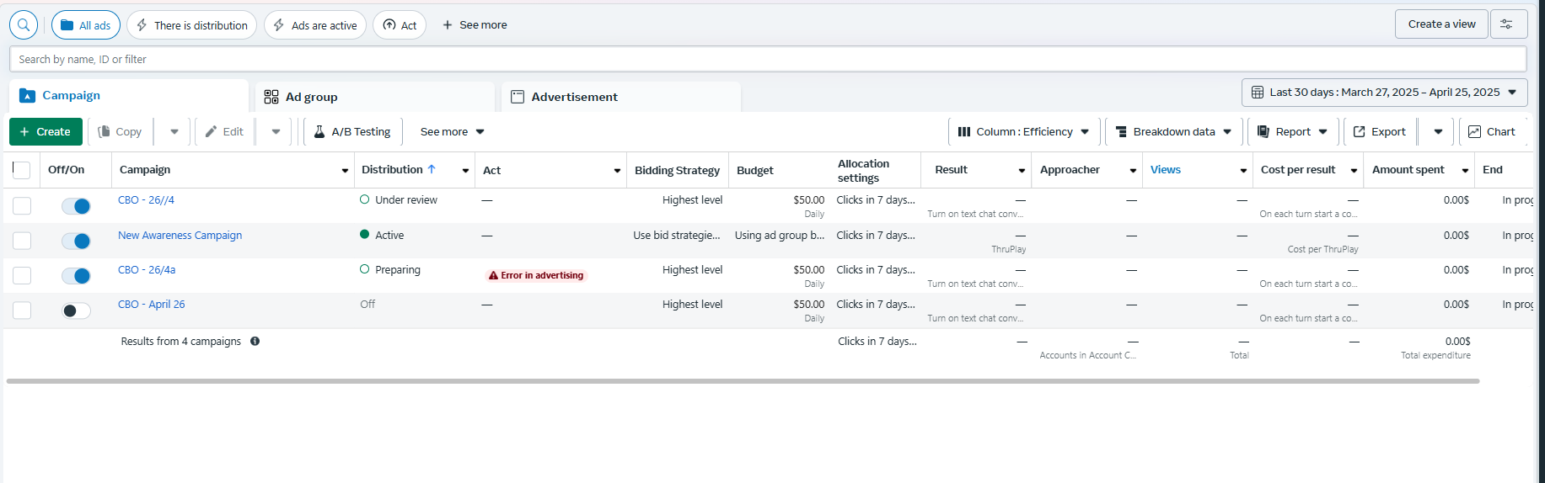Expand the Column: Efficiency dropdown
Image resolution: width=1545 pixels, height=483 pixels.
pos(1024,132)
